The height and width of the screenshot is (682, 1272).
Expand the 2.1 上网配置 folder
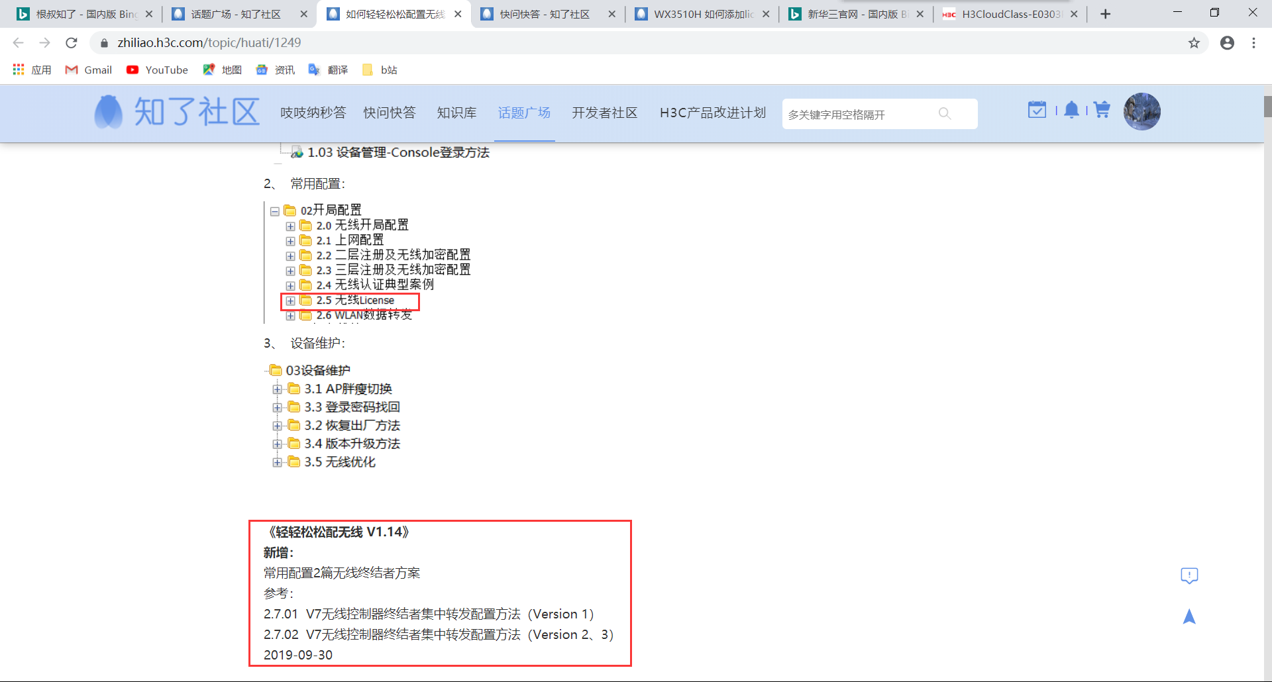290,242
